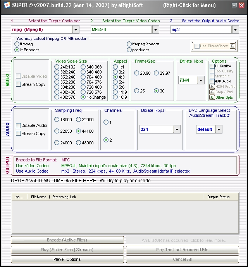Expand the video Bitrate kbps dropdown
248x267 pixels.
pyautogui.click(x=201, y=80)
